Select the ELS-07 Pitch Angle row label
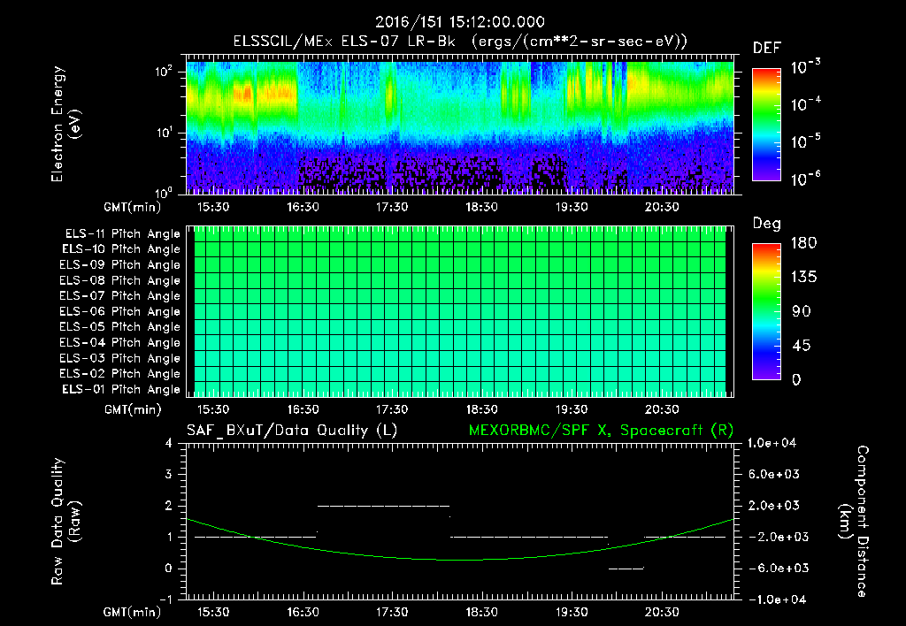Image resolution: width=906 pixels, height=626 pixels. 119,296
